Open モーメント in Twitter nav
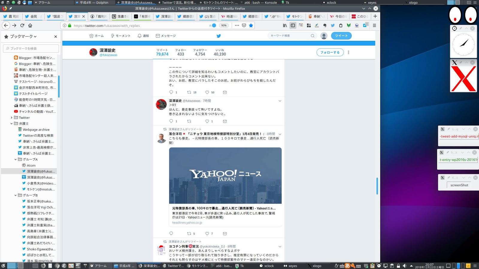This screenshot has width=479, height=269. pos(121,36)
